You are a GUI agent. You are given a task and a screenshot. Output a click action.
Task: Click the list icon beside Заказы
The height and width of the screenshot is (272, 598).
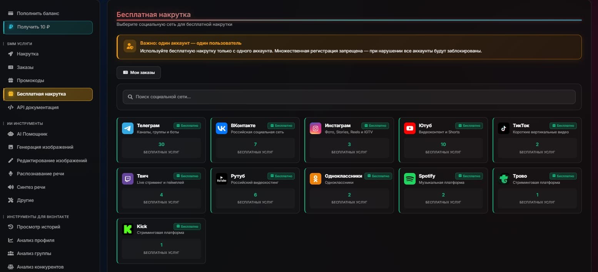11,67
